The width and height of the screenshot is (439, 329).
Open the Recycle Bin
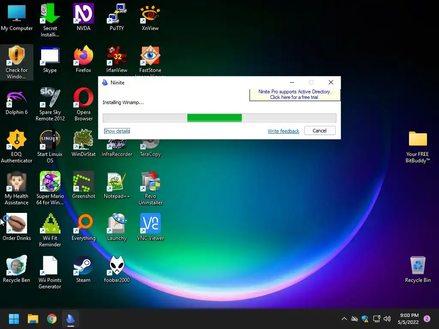click(x=418, y=269)
